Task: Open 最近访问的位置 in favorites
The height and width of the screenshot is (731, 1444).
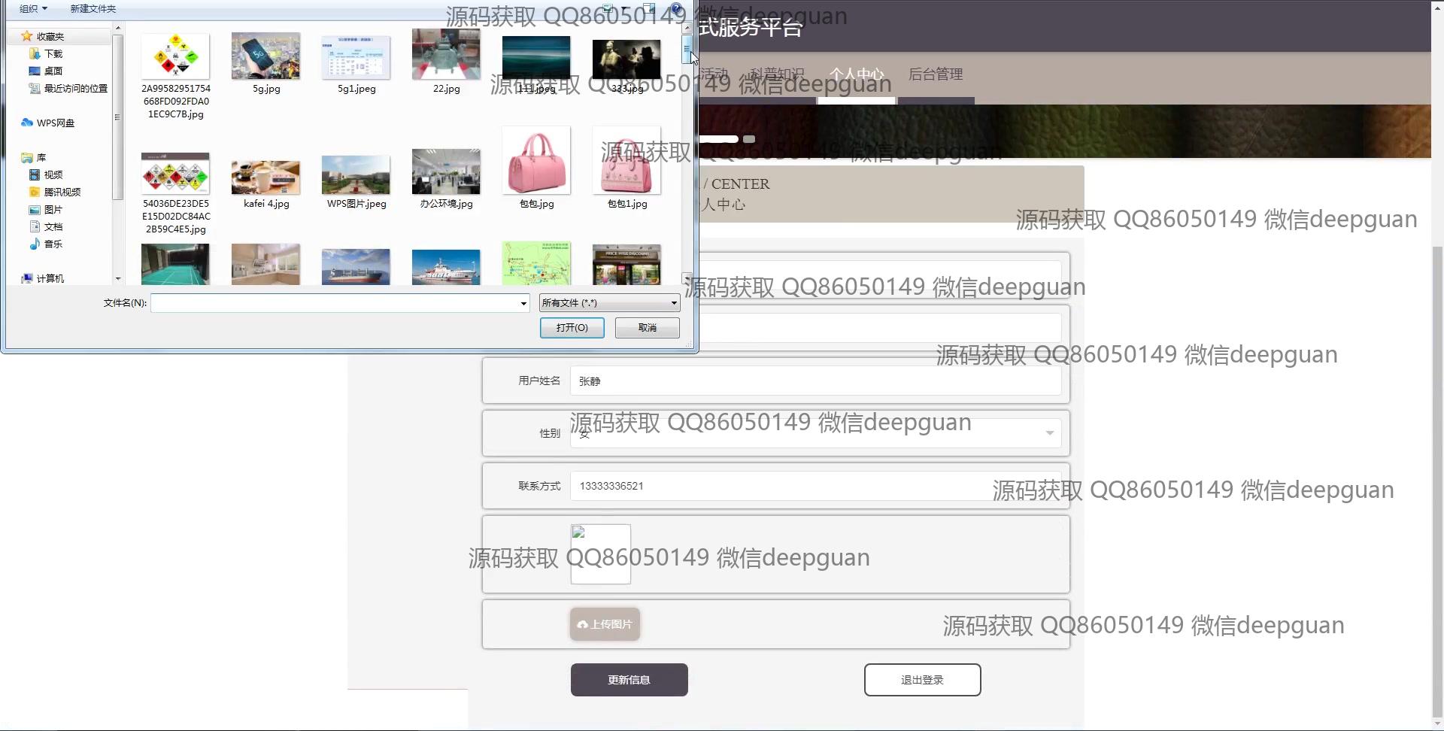Action: click(x=75, y=89)
